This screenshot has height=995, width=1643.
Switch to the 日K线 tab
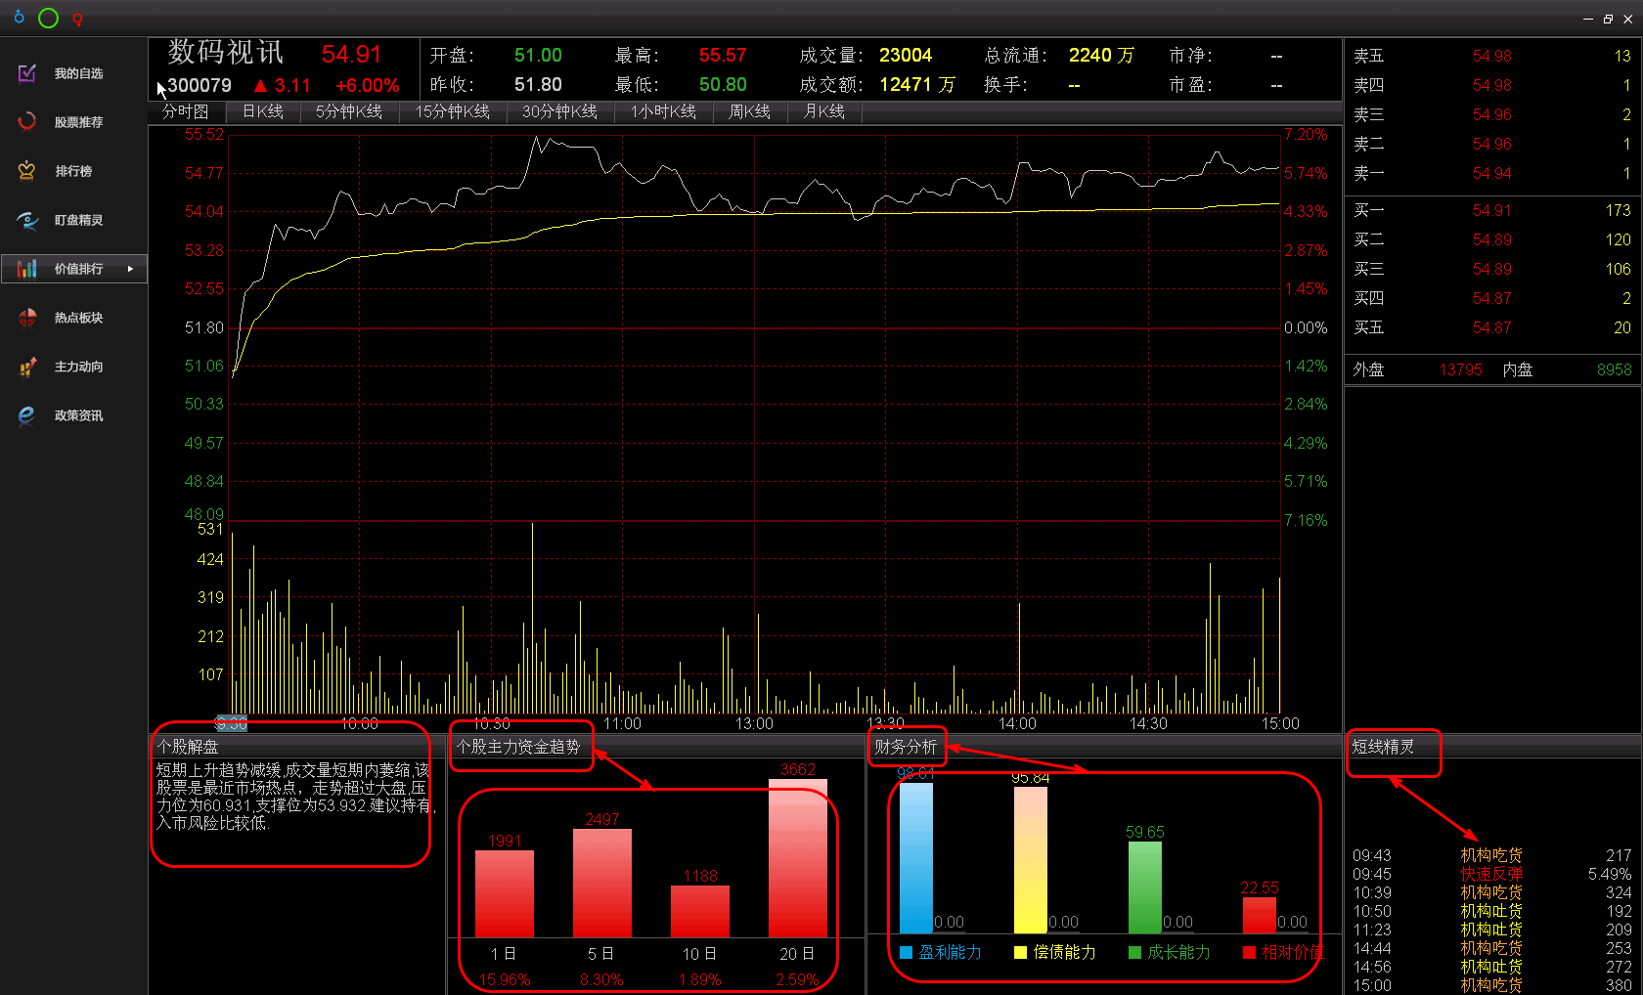point(263,111)
